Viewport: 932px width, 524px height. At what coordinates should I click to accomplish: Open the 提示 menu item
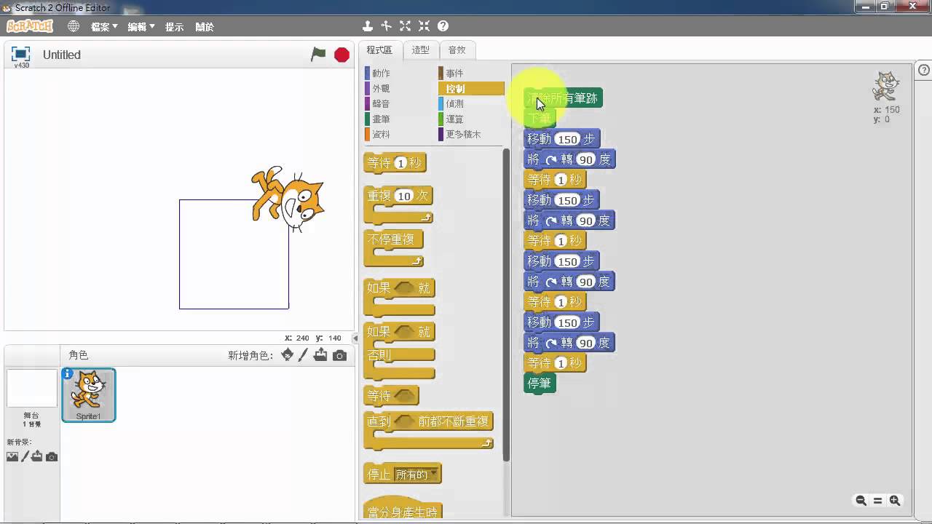coord(174,27)
